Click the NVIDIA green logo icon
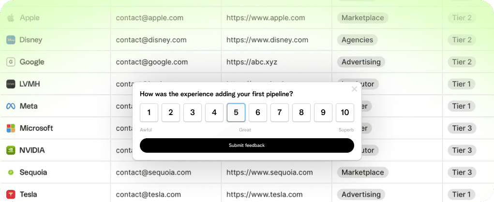 coord(11,150)
